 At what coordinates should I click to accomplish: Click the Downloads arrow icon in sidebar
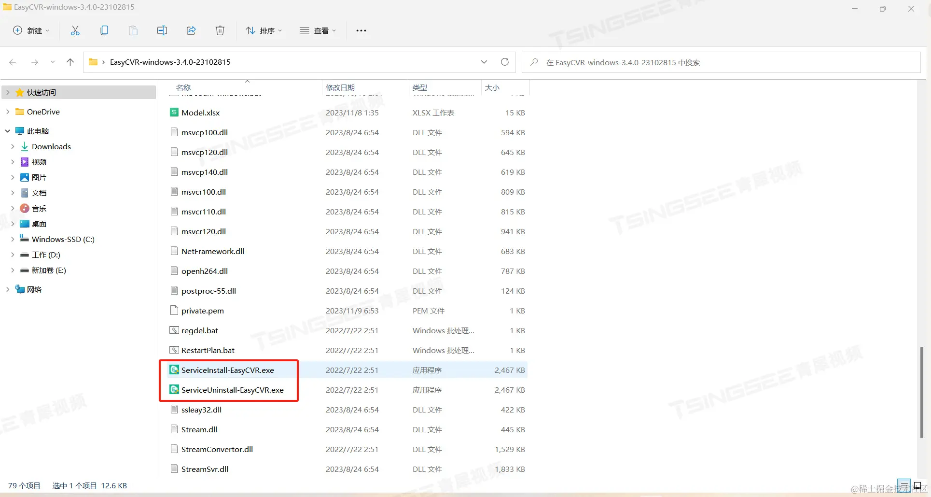point(25,146)
